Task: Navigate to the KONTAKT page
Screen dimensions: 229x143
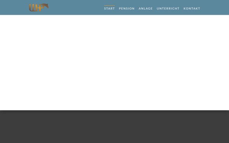Action: [x=192, y=8]
